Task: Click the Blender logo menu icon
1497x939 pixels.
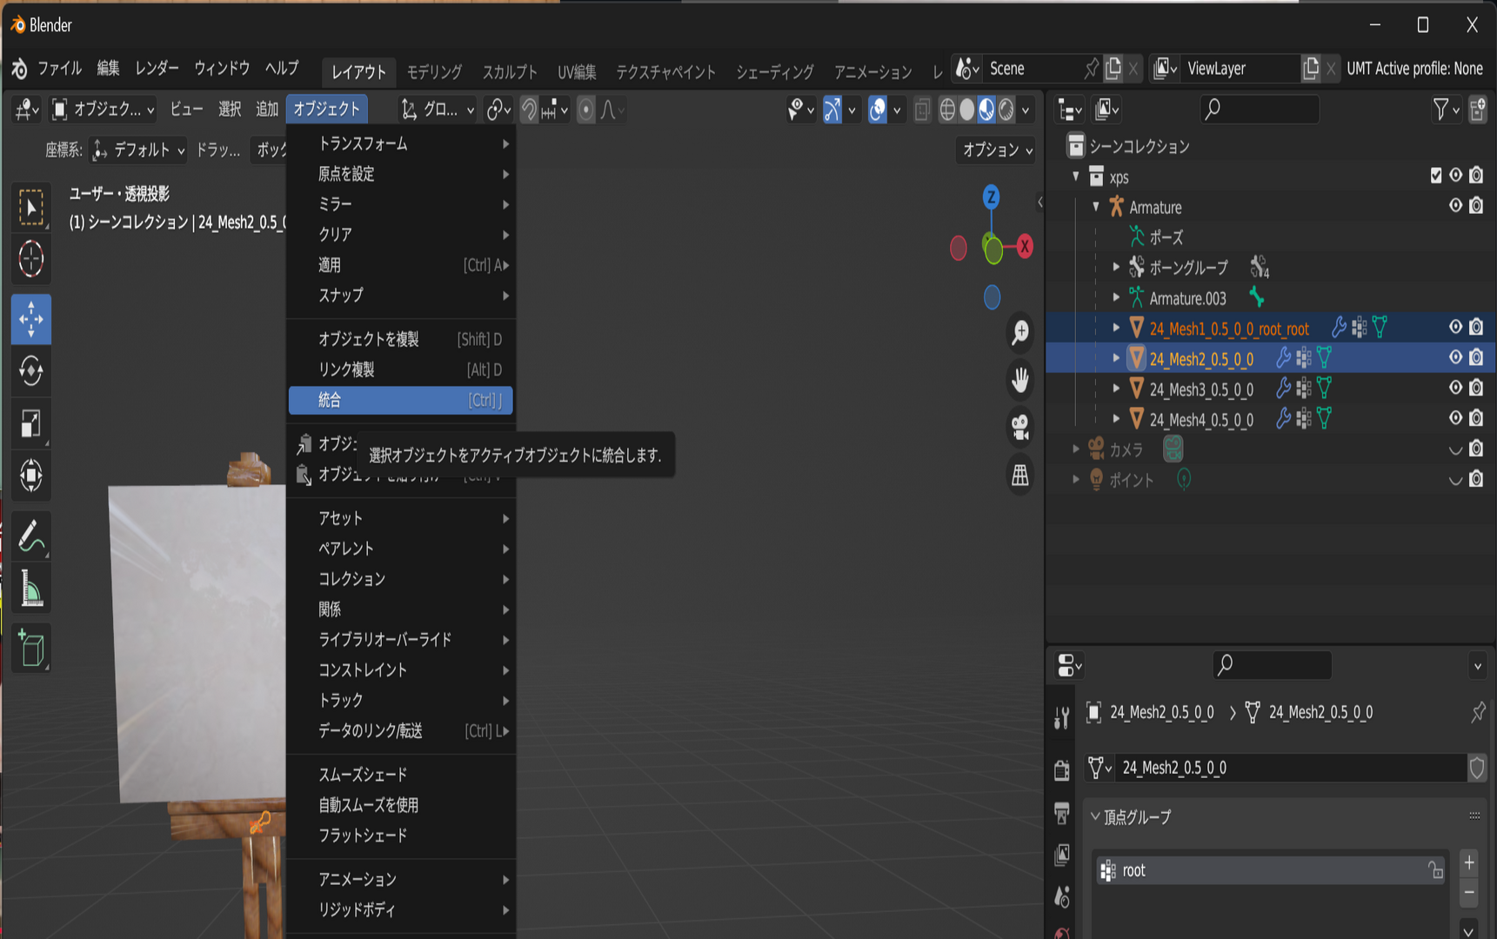Action: click(x=19, y=69)
